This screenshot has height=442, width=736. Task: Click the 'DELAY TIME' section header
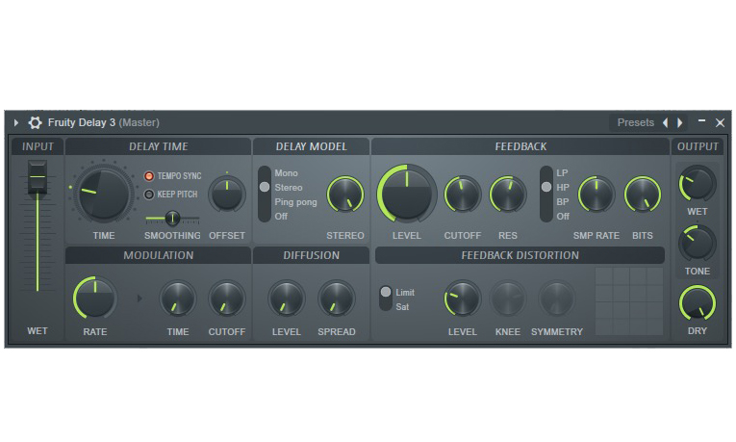point(158,146)
